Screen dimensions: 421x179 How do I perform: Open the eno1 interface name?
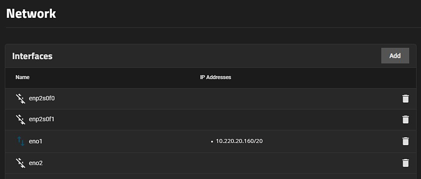(x=36, y=141)
